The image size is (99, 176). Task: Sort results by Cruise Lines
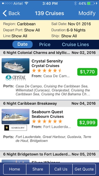pyautogui.click(x=75, y=45)
